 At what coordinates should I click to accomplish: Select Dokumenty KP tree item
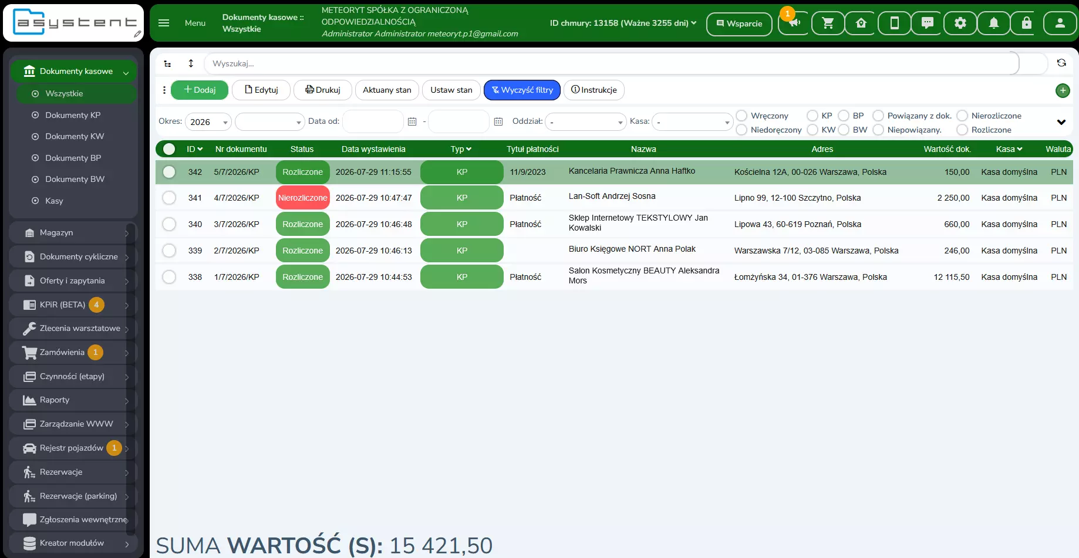click(x=73, y=115)
